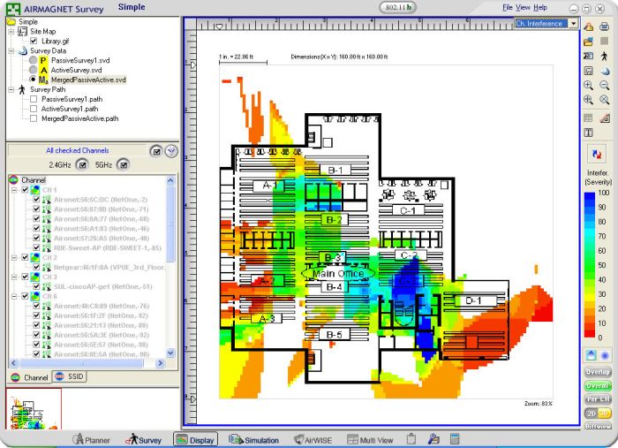The image size is (618, 448).
Task: Click the Per CH button
Action: click(598, 399)
